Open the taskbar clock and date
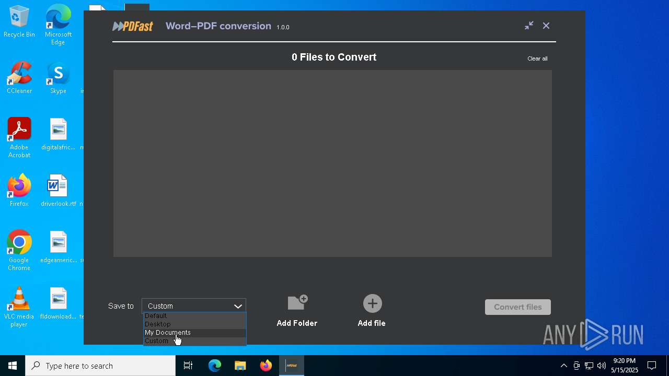 pyautogui.click(x=625, y=366)
